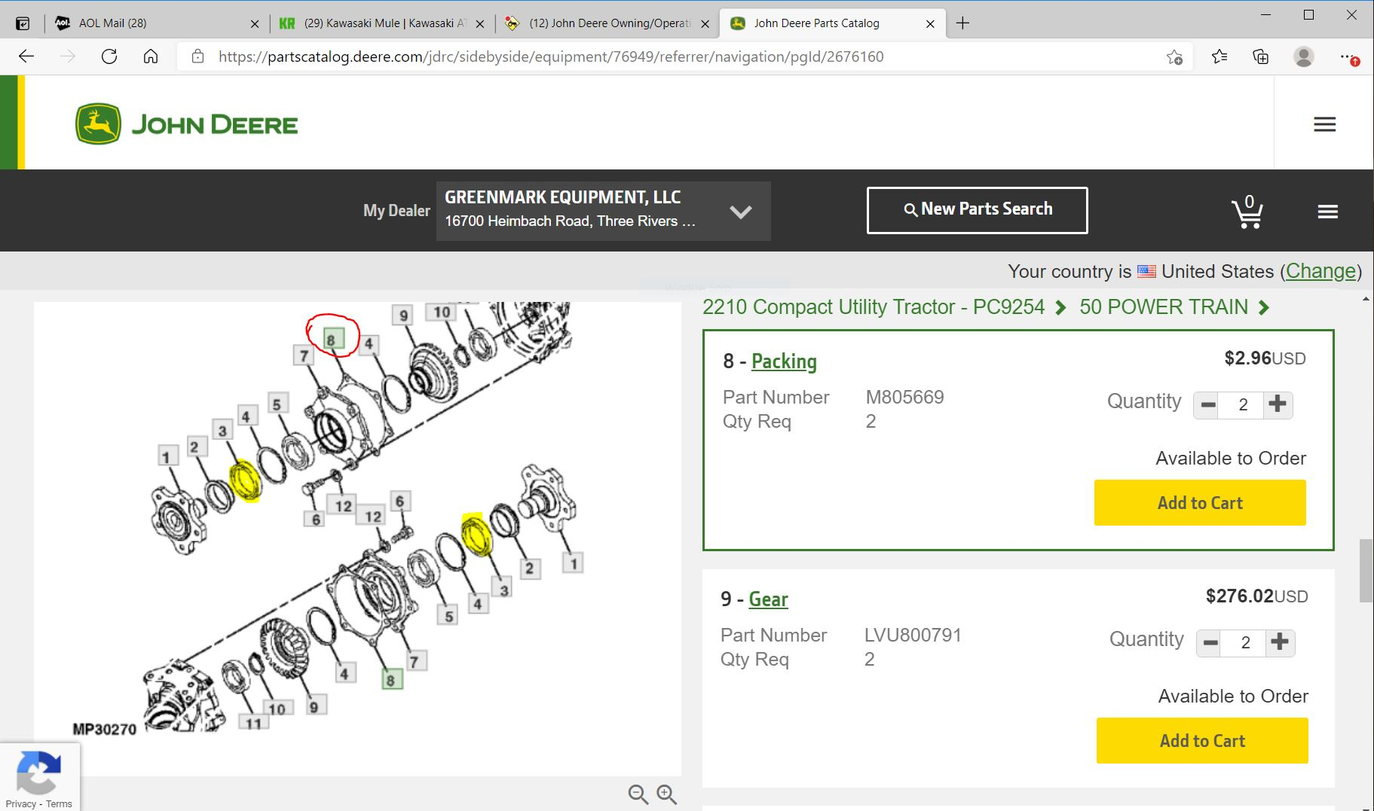Go back with browser back arrow
The height and width of the screenshot is (811, 1374).
(26, 56)
